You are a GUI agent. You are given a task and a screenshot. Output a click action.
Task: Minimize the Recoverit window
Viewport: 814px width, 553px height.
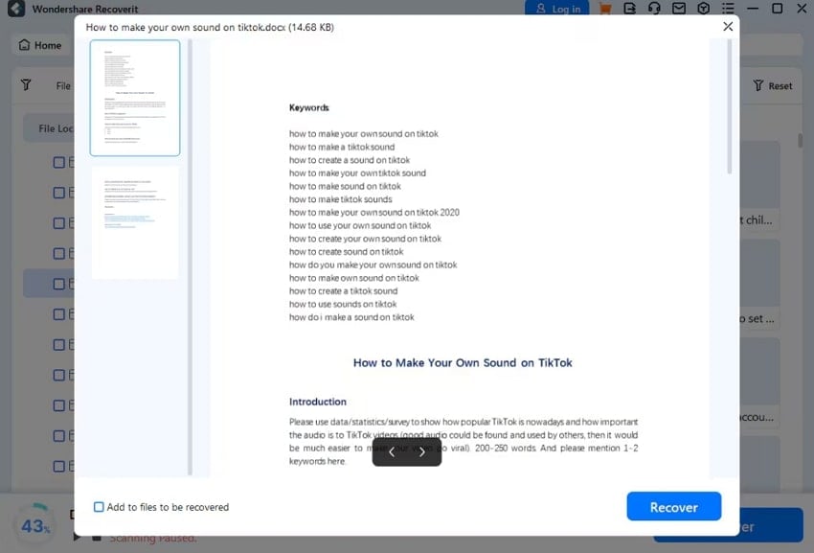pyautogui.click(x=753, y=9)
